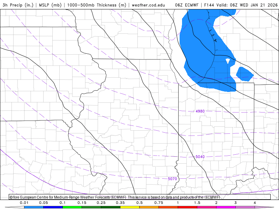Image resolution: width=279 pixels, height=209 pixels.
Task: Click the 5070 thickness contour label
Action: 172,179
